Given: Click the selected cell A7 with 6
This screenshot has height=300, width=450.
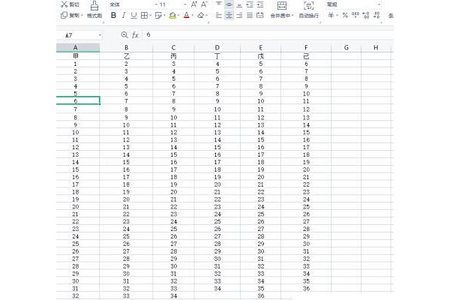Looking at the screenshot, I should click(78, 100).
